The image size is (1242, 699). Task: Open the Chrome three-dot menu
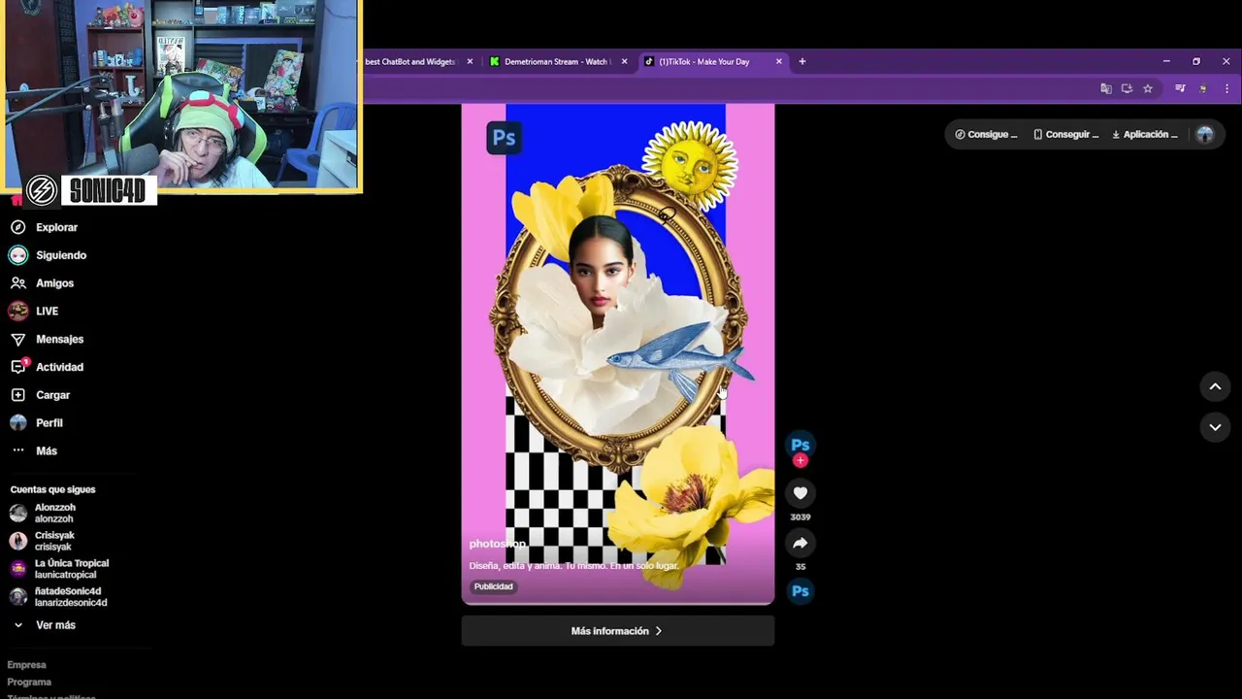tap(1226, 88)
